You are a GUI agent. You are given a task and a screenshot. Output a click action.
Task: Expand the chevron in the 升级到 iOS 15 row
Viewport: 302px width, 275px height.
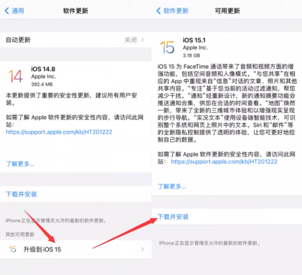point(142,249)
